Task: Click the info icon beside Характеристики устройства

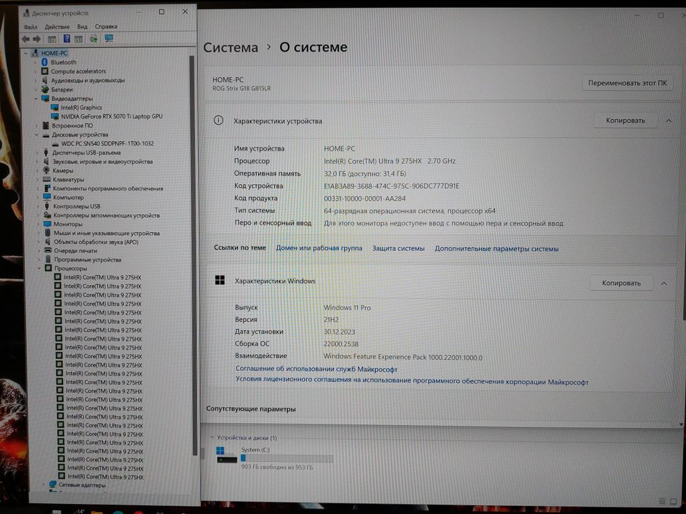Action: click(x=218, y=120)
